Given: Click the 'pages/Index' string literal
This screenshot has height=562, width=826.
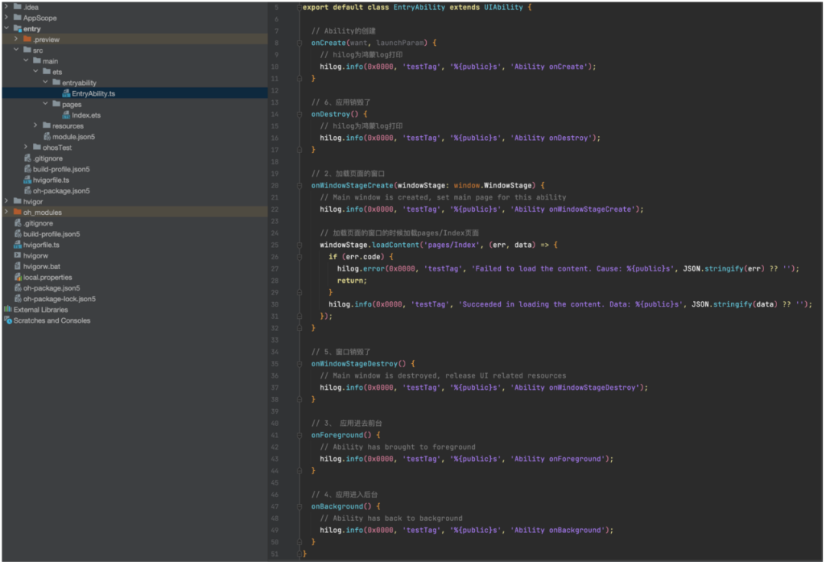Looking at the screenshot, I should tap(452, 245).
